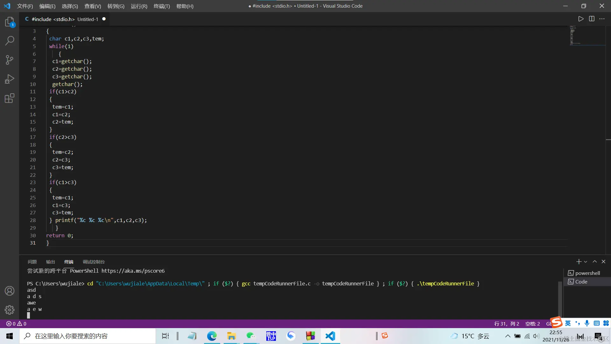Open the Manage gear settings icon
The width and height of the screenshot is (611, 344).
point(10,310)
